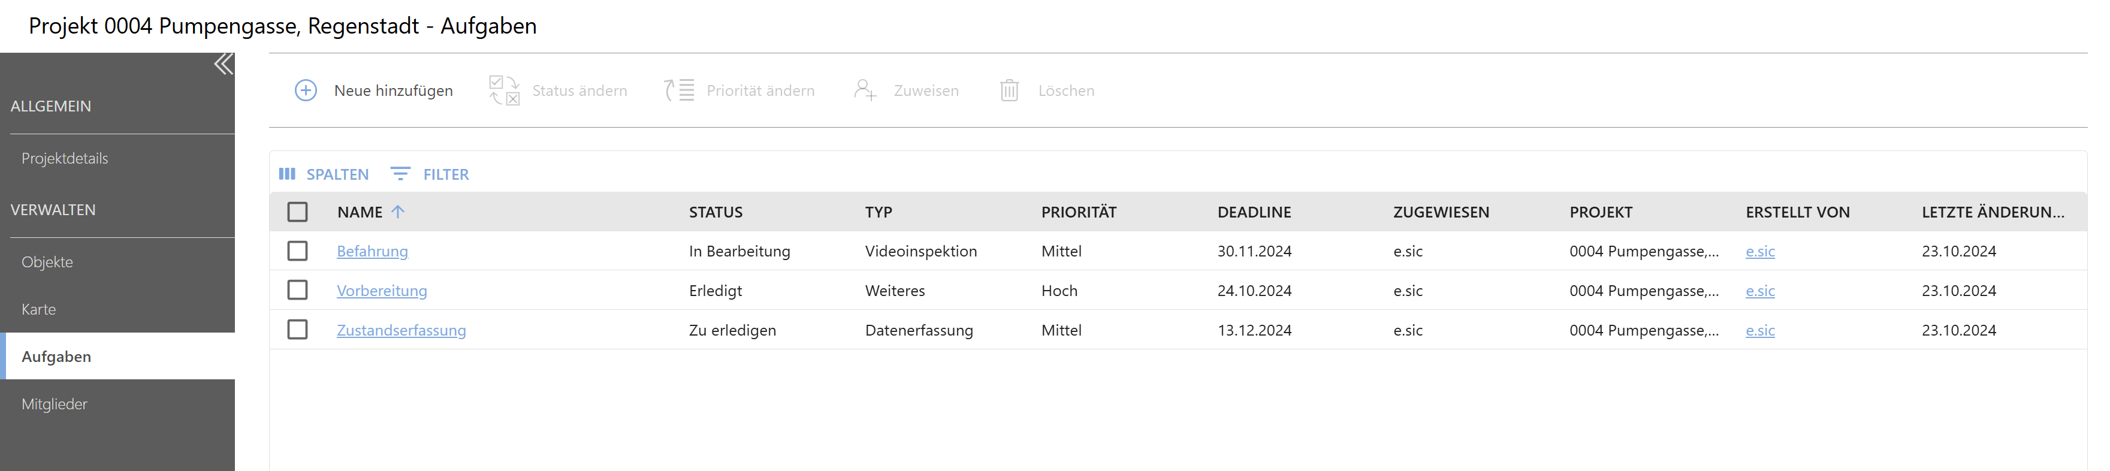Open the Filter lines icon
Screen dimensions: 2110x471
click(x=400, y=174)
